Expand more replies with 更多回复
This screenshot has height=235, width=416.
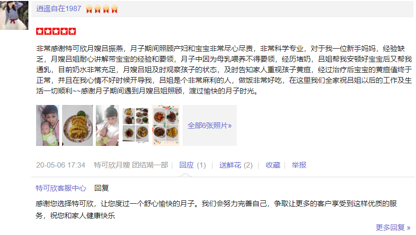coord(393,227)
